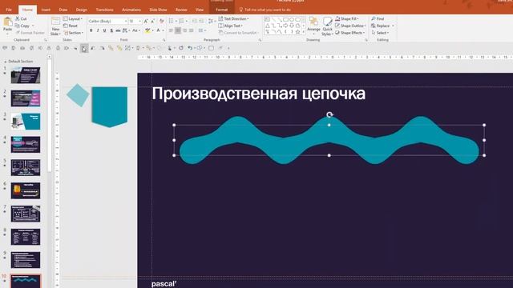Justify the text
The image size is (513, 288).
point(192,30)
